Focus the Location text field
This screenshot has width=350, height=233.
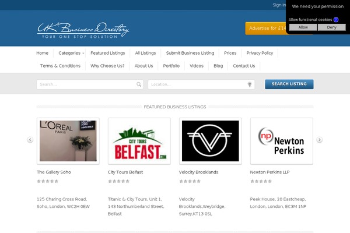pyautogui.click(x=201, y=84)
